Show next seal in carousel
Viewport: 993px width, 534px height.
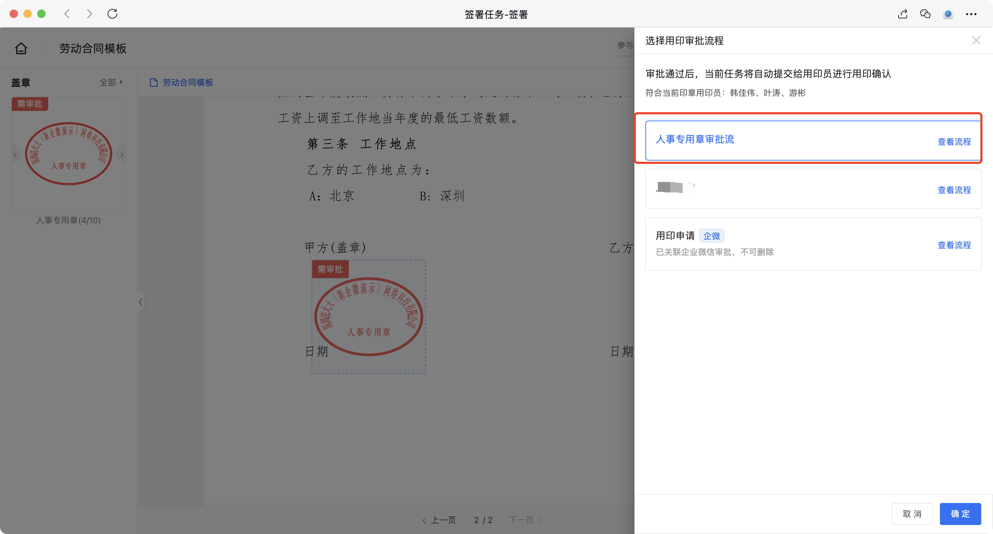[x=122, y=155]
